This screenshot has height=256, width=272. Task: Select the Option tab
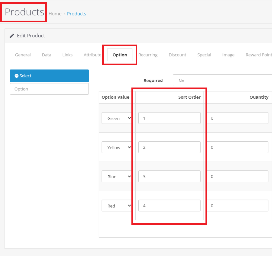[120, 55]
